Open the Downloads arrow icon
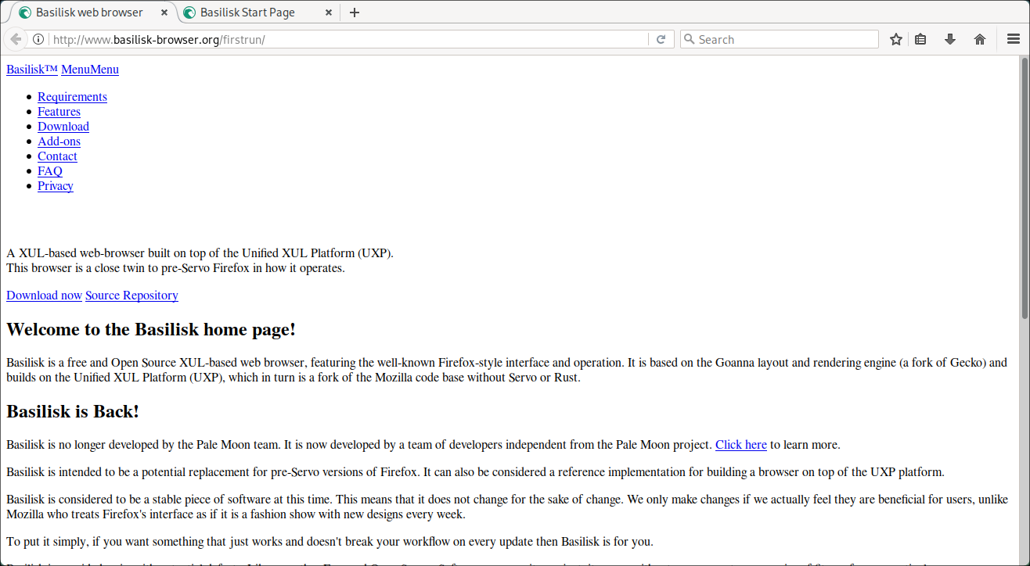Viewport: 1030px width, 566px height. click(950, 39)
